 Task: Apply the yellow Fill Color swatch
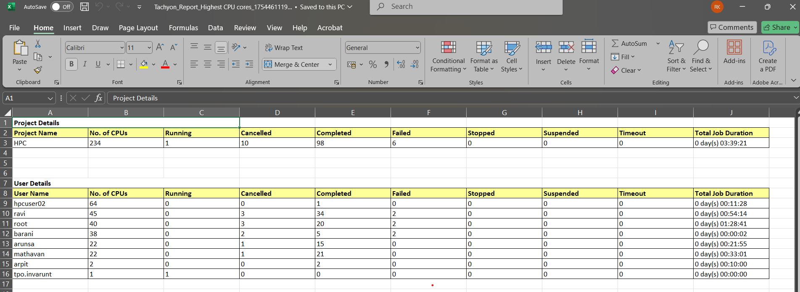[144, 64]
